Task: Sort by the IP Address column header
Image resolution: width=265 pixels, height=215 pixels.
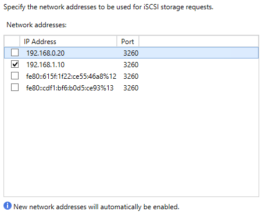Action: click(68, 41)
